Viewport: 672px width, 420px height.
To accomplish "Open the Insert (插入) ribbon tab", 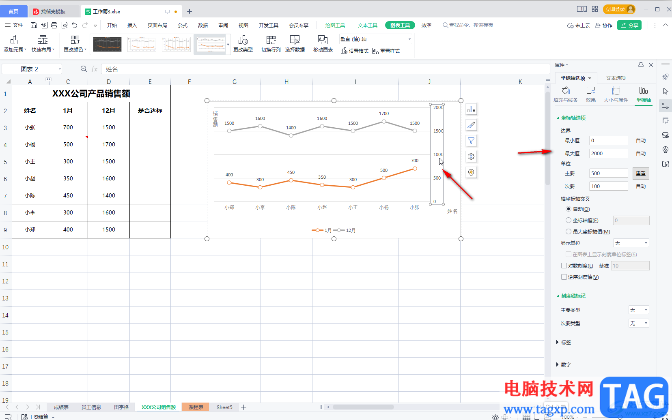I will (x=132, y=25).
